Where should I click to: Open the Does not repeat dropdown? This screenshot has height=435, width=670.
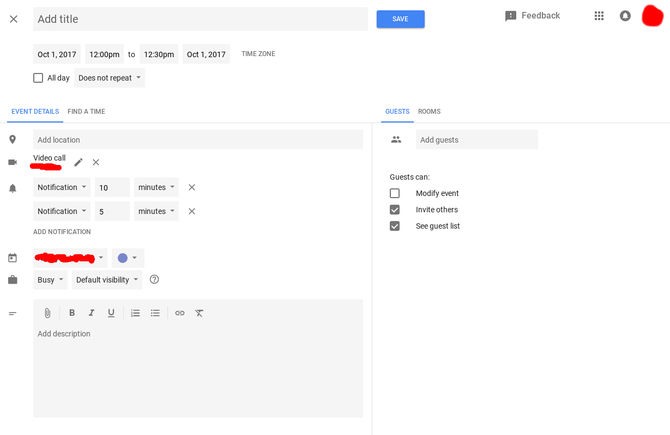point(110,78)
